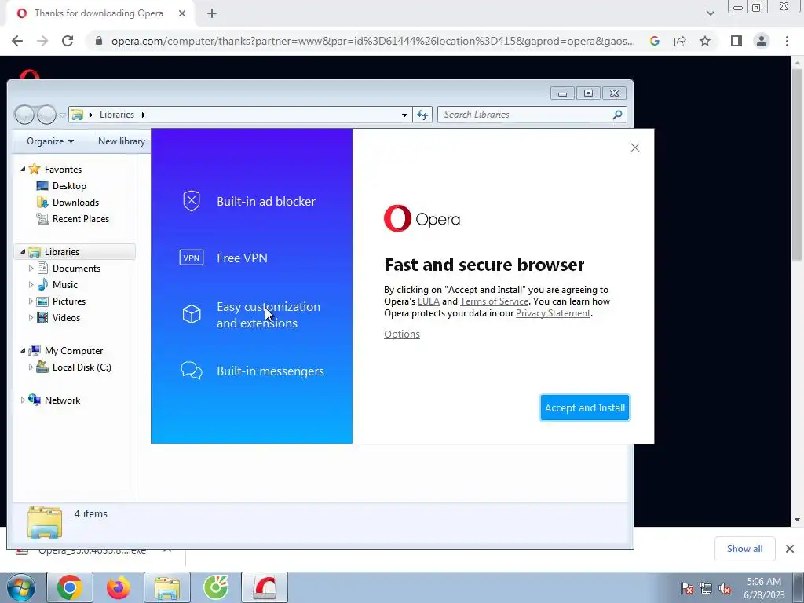804x603 pixels.
Task: Click the Accept and Install button
Action: point(584,407)
